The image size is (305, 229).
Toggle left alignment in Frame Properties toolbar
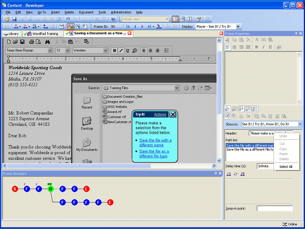click(228, 47)
